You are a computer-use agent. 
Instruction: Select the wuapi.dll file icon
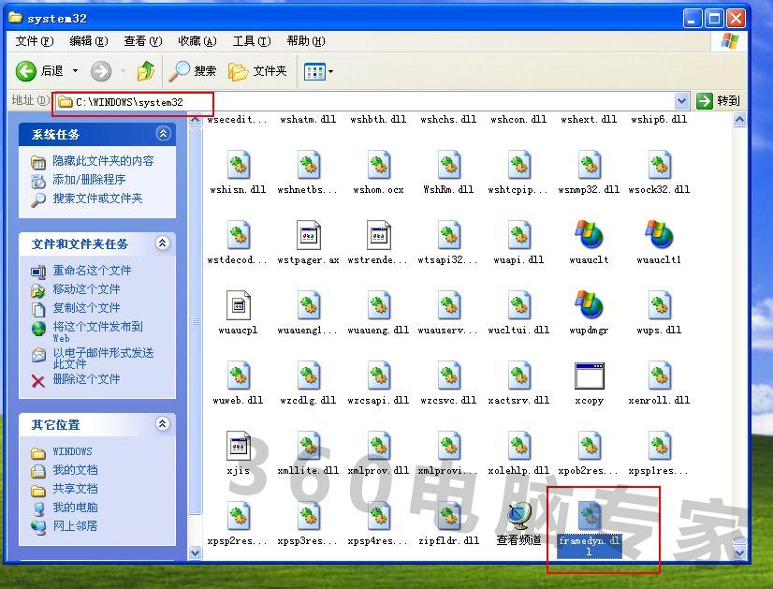pos(518,235)
